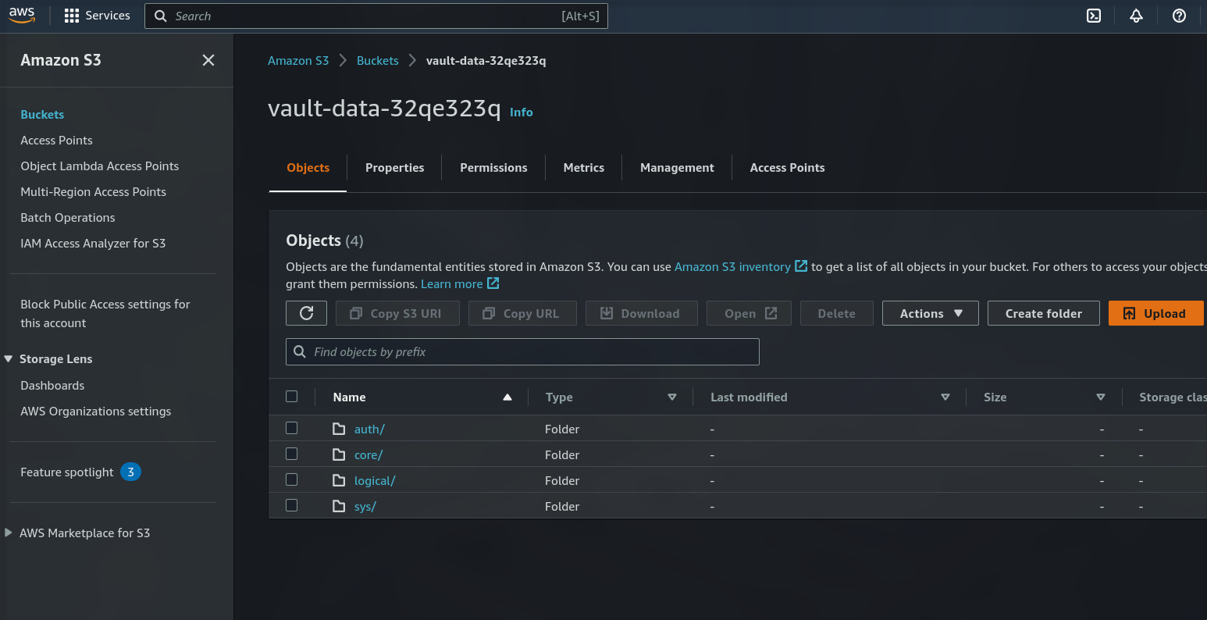Open the AWS console home logo
Viewport: 1207px width, 620px height.
coord(22,16)
